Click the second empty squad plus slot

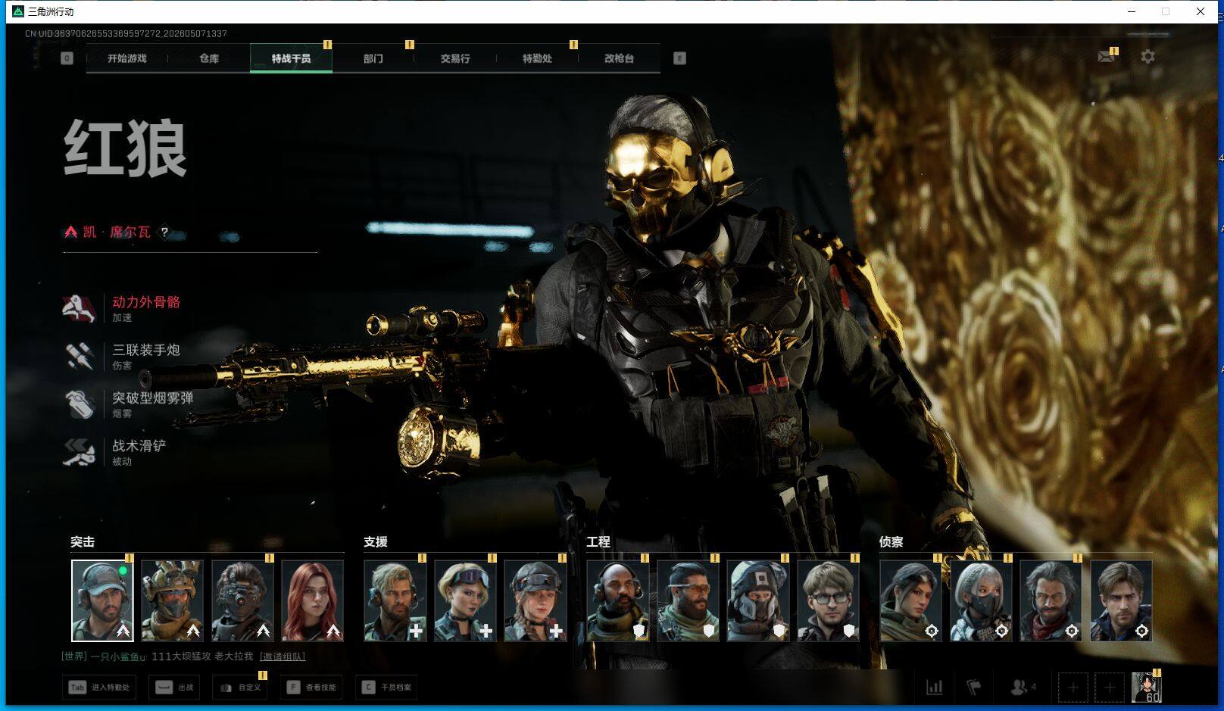click(x=1110, y=688)
